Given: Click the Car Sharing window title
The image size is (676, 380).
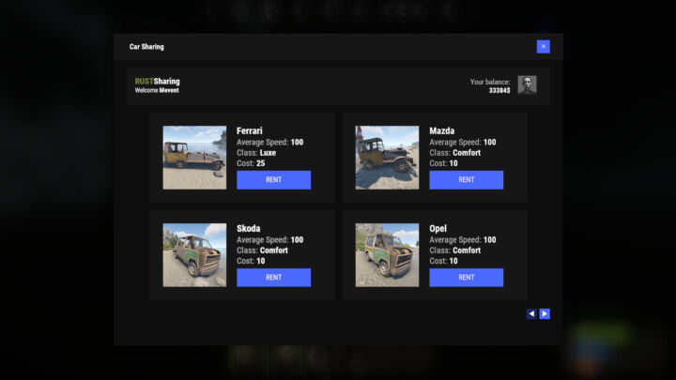Looking at the screenshot, I should pyautogui.click(x=146, y=47).
